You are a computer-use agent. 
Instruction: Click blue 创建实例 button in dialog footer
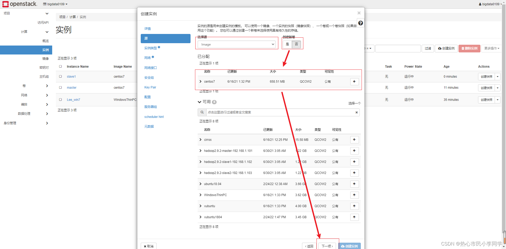[x=349, y=246]
